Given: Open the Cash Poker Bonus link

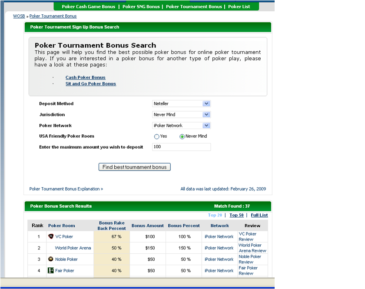Looking at the screenshot, I should point(86,77).
